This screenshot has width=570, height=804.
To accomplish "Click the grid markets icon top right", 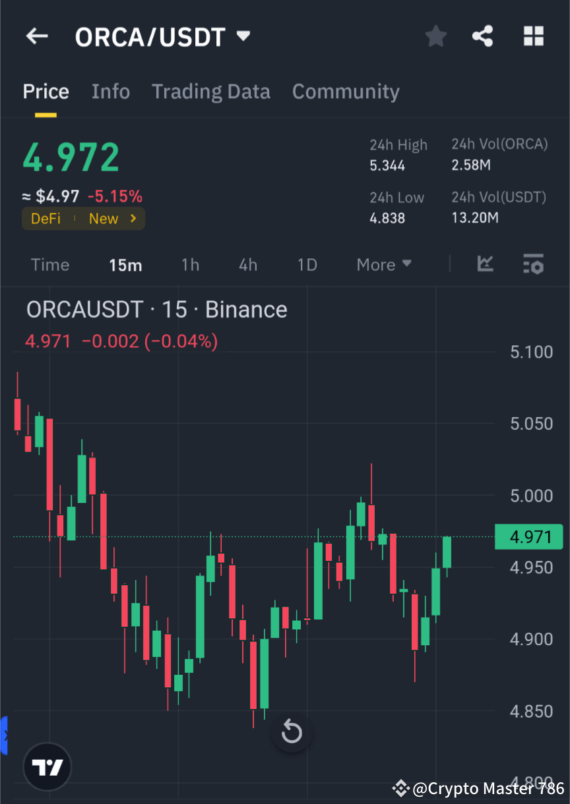I will [533, 36].
